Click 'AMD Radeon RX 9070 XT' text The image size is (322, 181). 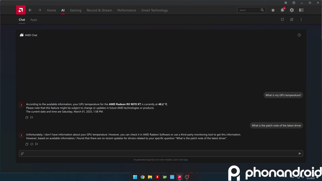click(x=125, y=104)
